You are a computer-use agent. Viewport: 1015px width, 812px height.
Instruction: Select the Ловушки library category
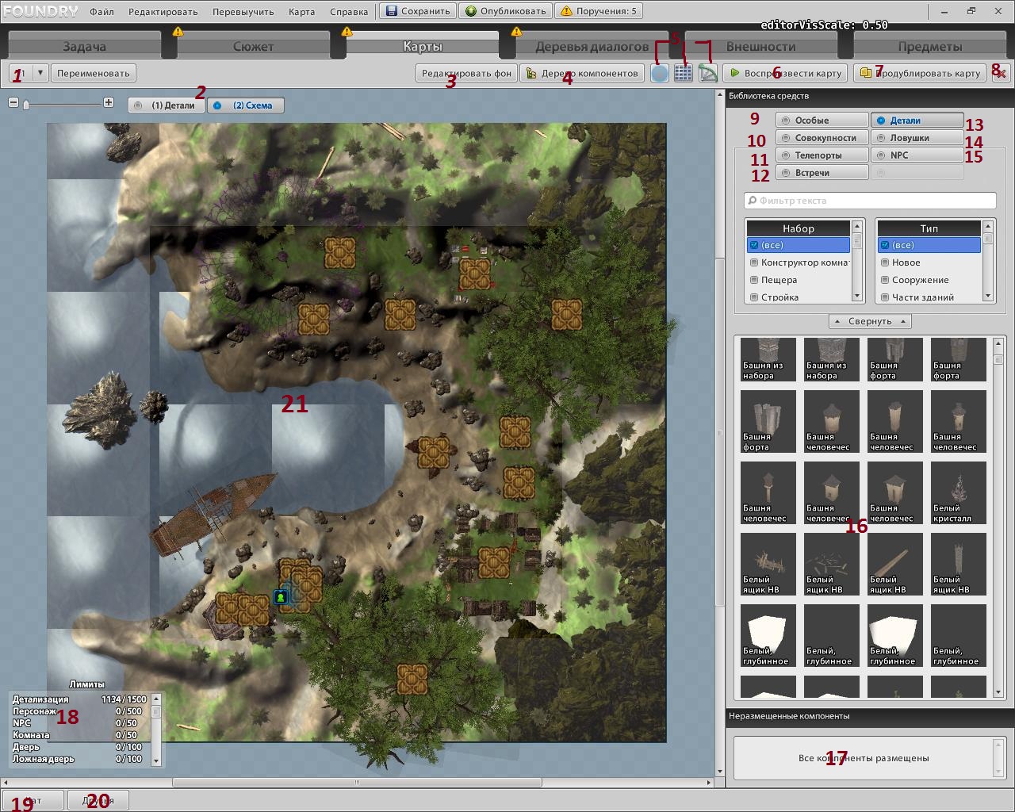click(x=917, y=138)
